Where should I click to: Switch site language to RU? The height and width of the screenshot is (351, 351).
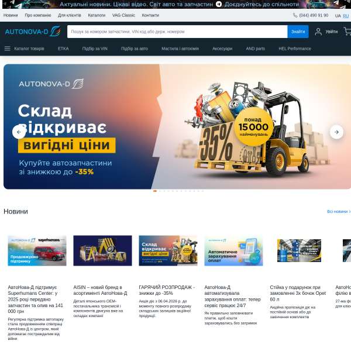click(x=346, y=15)
